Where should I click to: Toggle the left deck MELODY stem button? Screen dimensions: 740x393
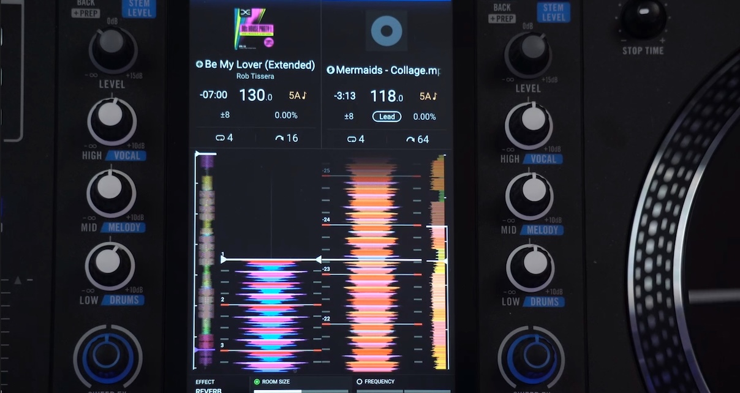click(x=123, y=228)
